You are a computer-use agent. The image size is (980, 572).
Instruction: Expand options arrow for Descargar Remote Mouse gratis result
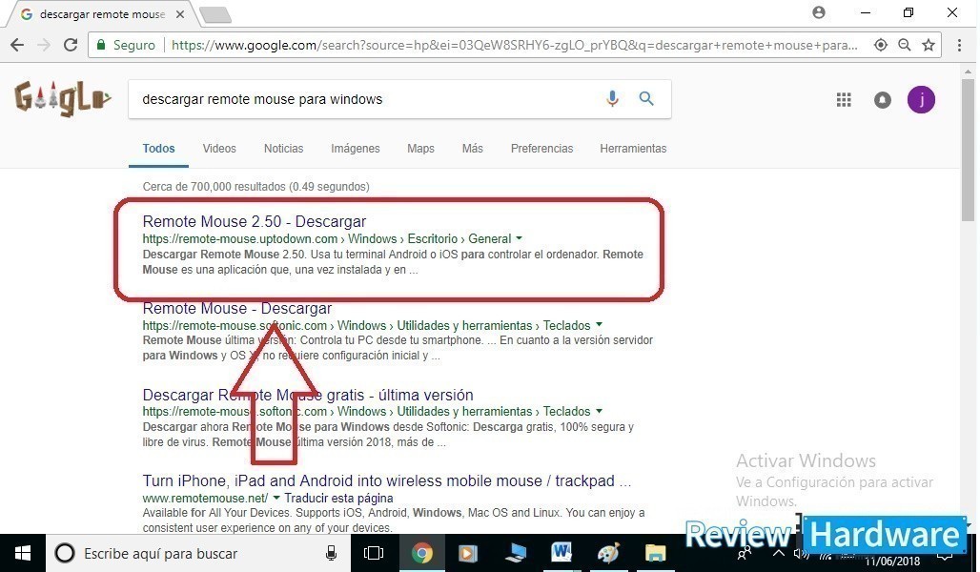pyautogui.click(x=599, y=411)
